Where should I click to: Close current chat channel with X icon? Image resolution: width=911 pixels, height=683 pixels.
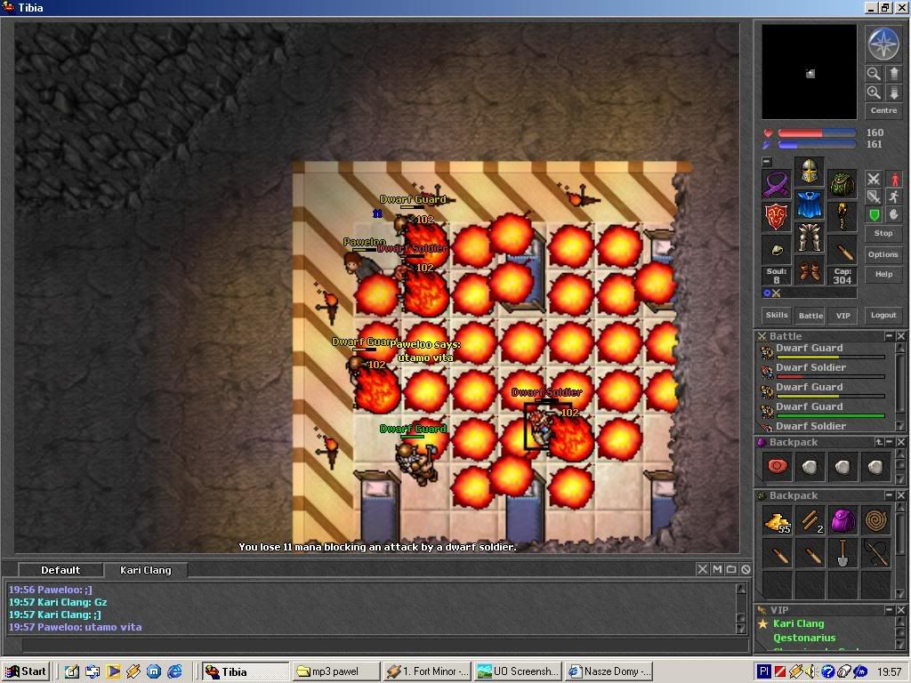pos(703,569)
